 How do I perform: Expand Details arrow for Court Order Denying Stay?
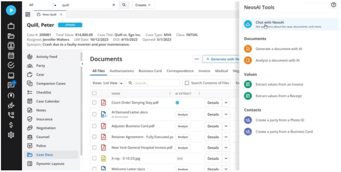tap(226, 102)
